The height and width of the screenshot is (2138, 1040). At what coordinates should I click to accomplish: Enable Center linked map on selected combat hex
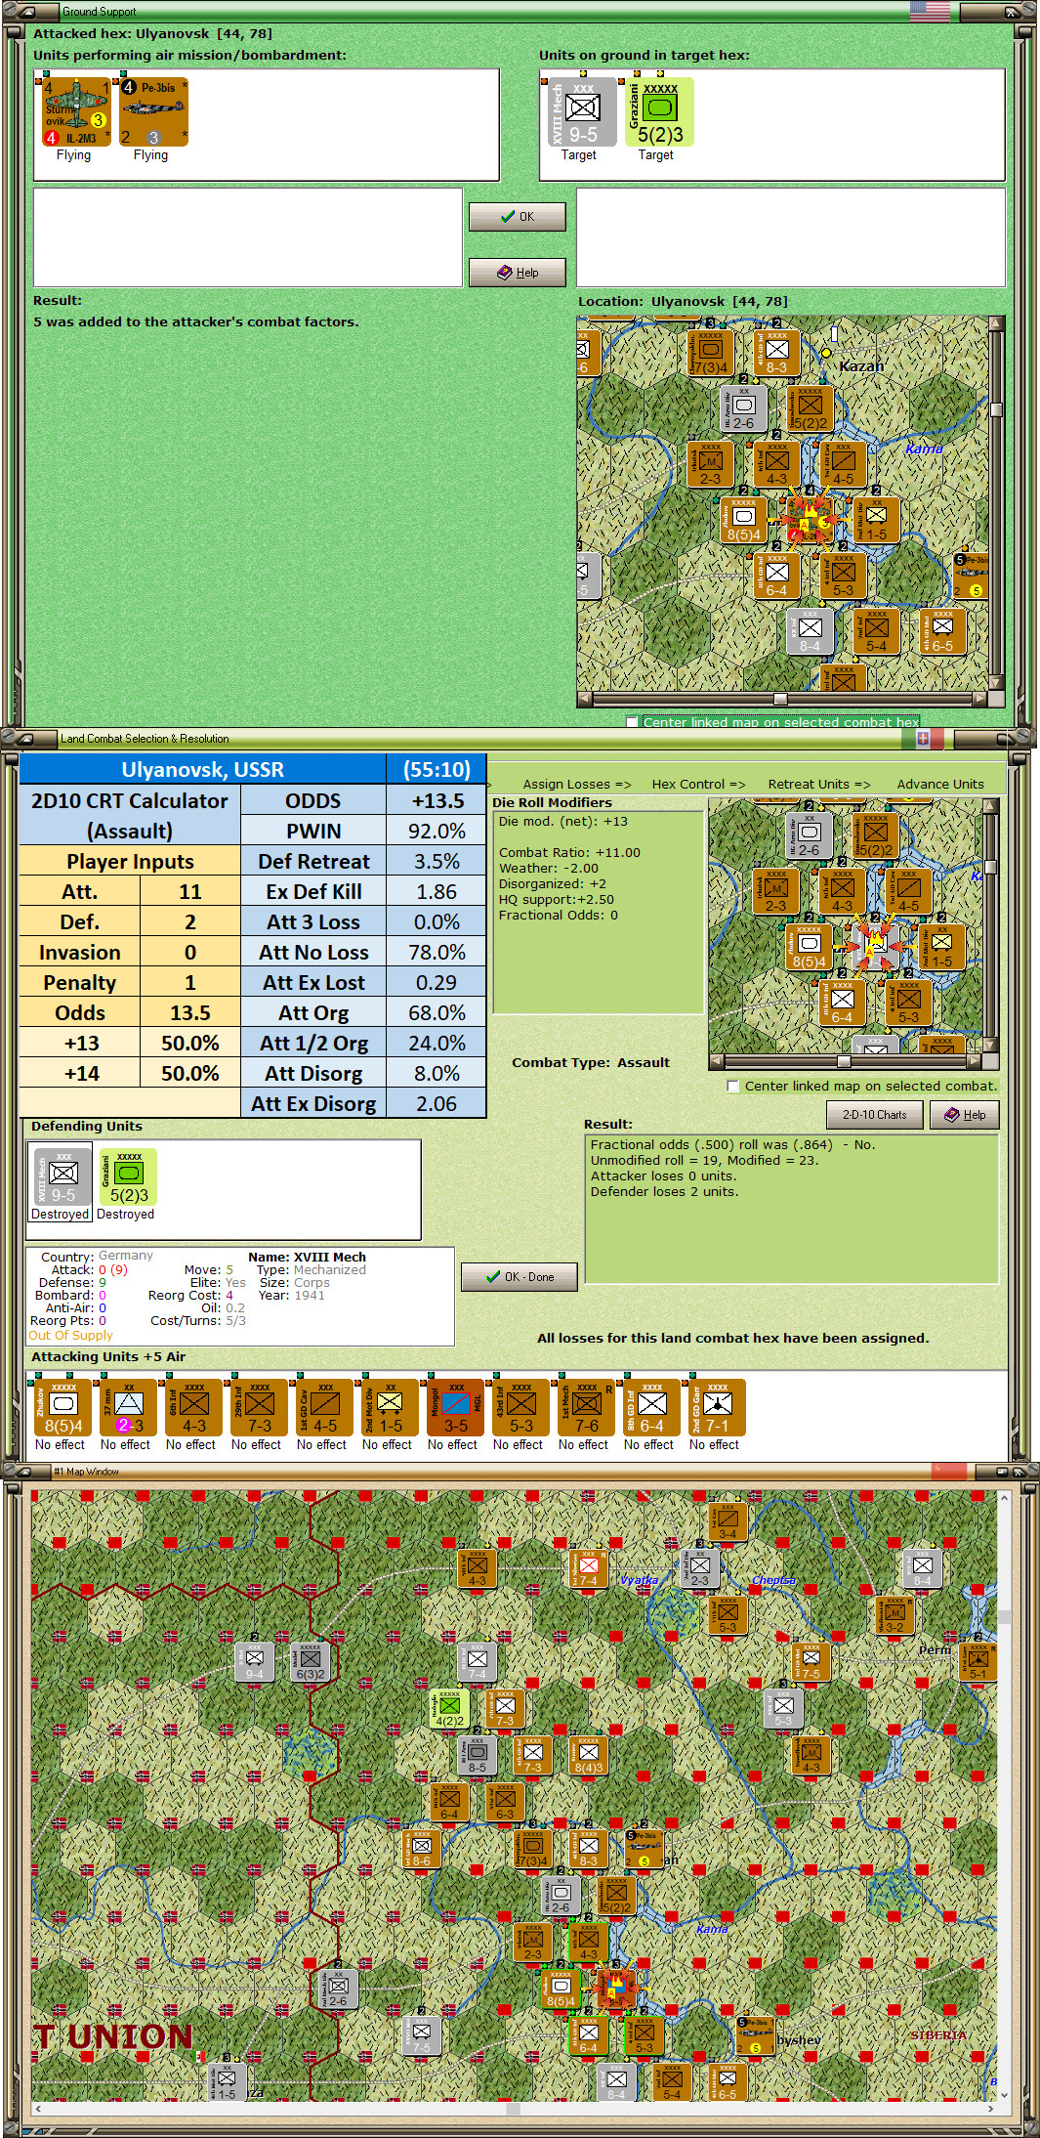point(632,723)
